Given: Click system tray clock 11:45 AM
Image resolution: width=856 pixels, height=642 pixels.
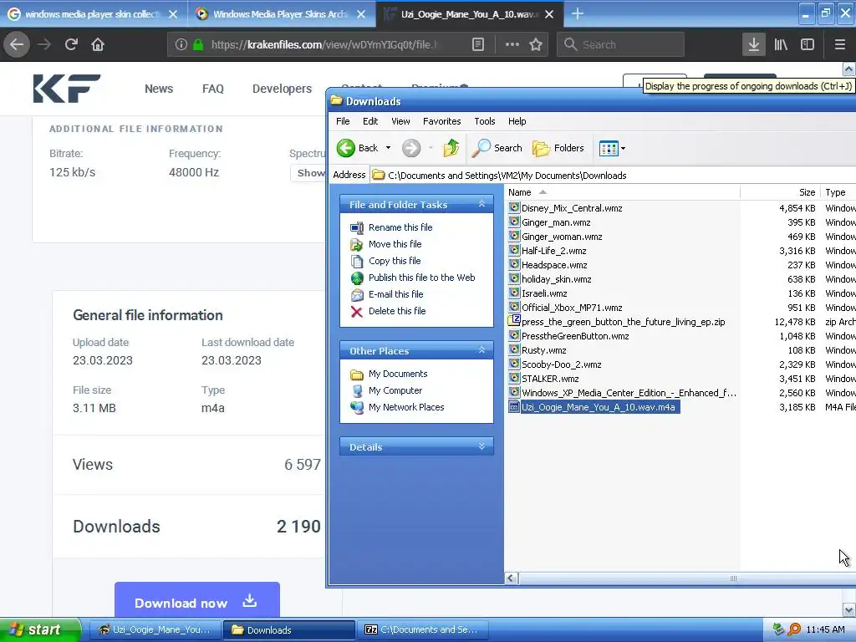Looking at the screenshot, I should pos(825,629).
